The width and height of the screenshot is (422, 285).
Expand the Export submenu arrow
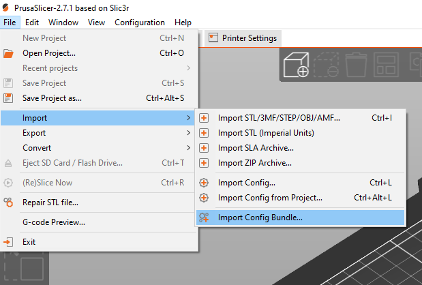(188, 133)
